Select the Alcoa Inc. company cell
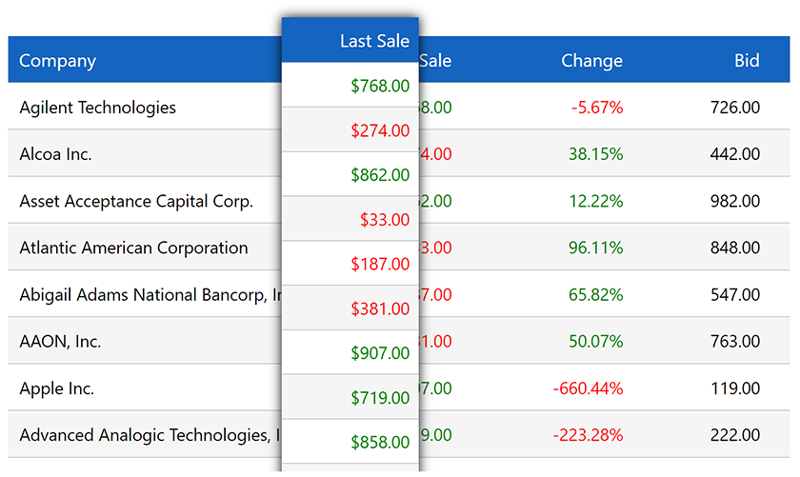The height and width of the screenshot is (477, 800). (x=56, y=154)
